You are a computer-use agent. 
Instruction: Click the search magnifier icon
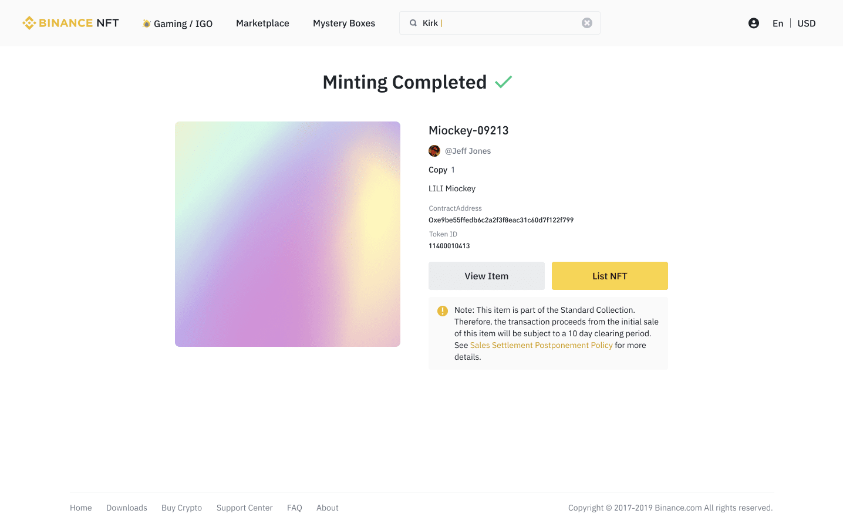[413, 23]
